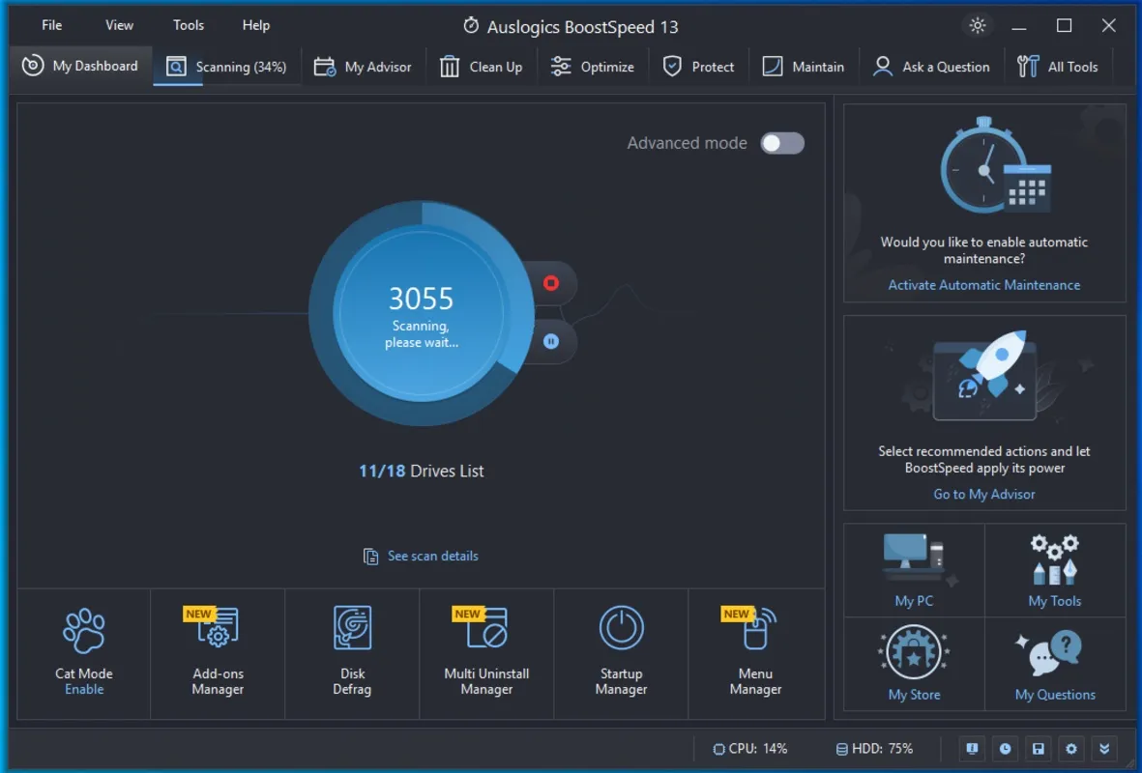Screen dimensions: 1142x773
Task: Open the My Questions tile
Action: coord(1055,664)
